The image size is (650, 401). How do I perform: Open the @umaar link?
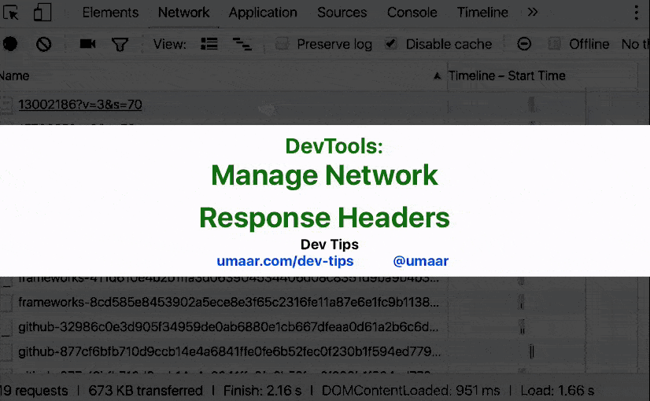point(421,261)
